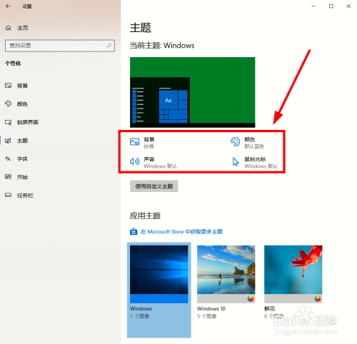Click the 个性化 section label

pos(13,64)
